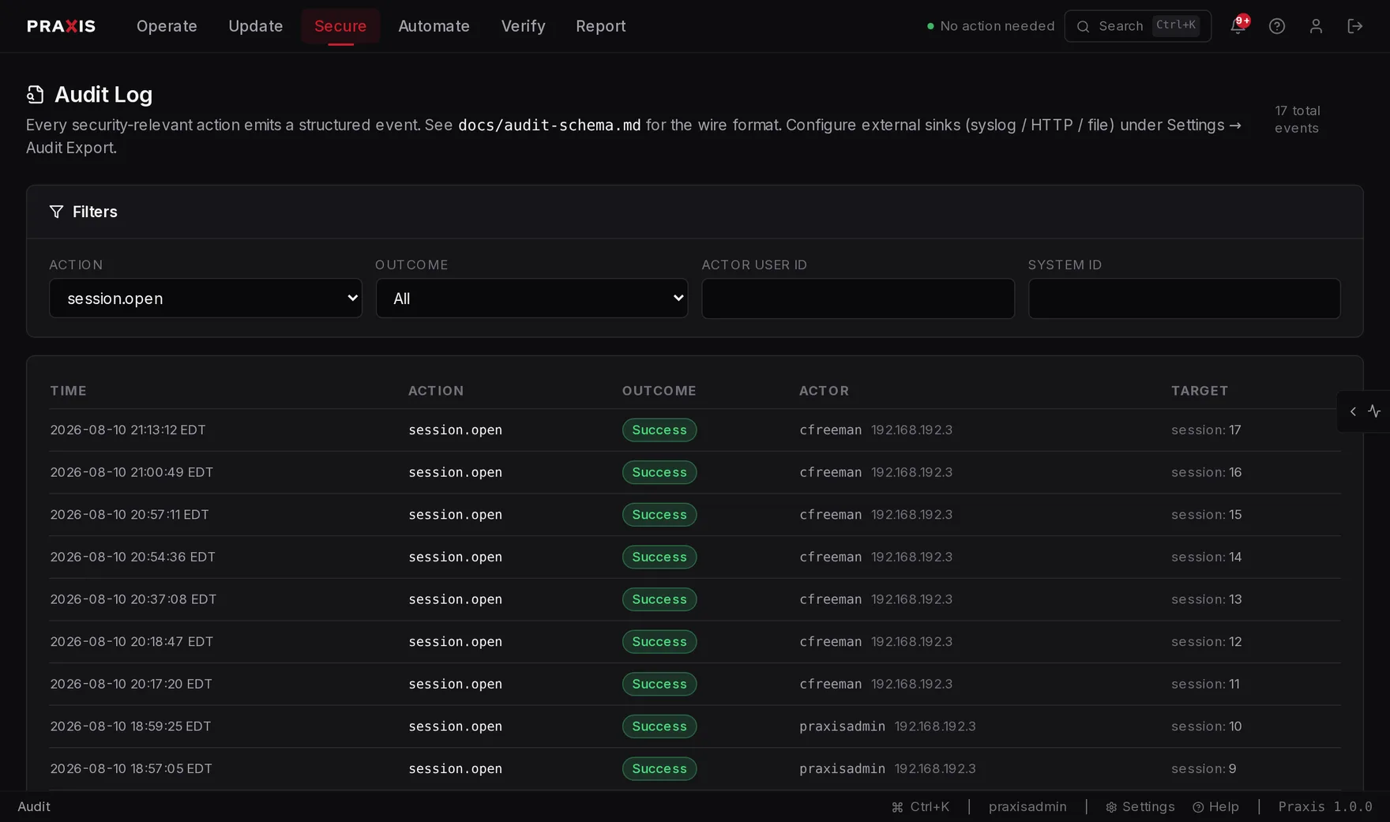1390x822 pixels.
Task: Click the Search box
Action: [1137, 26]
